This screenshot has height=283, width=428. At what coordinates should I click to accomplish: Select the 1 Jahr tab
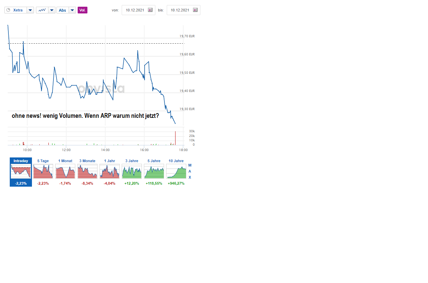109,161
